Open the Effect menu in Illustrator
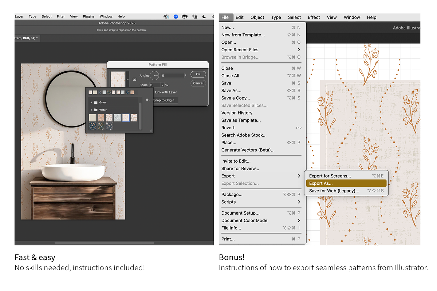 click(314, 17)
